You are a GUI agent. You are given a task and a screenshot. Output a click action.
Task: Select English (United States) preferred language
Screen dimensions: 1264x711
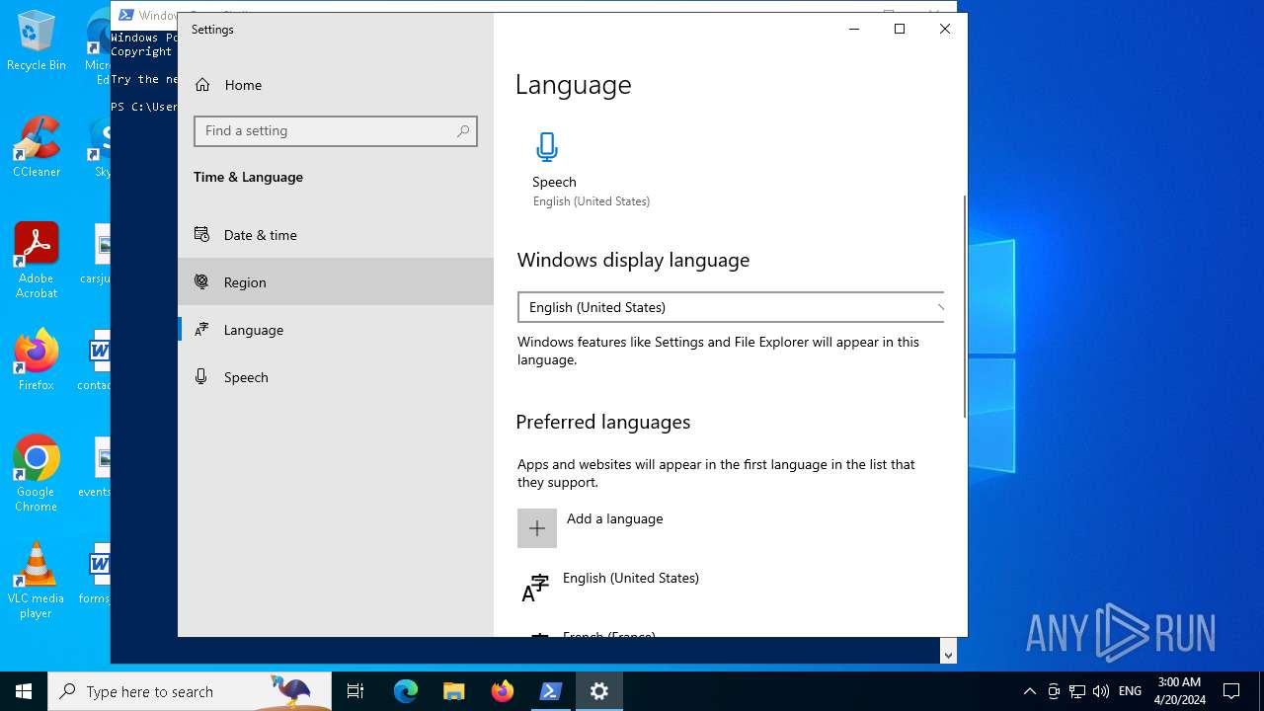(x=731, y=588)
